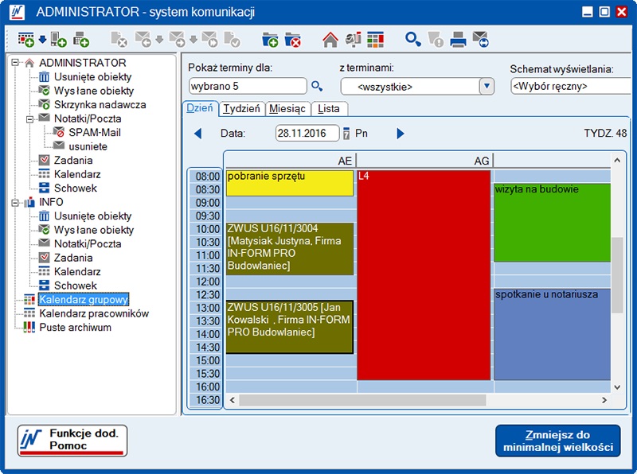Click the search icon next to 'wybrano 5'
637x474 pixels.
point(317,86)
